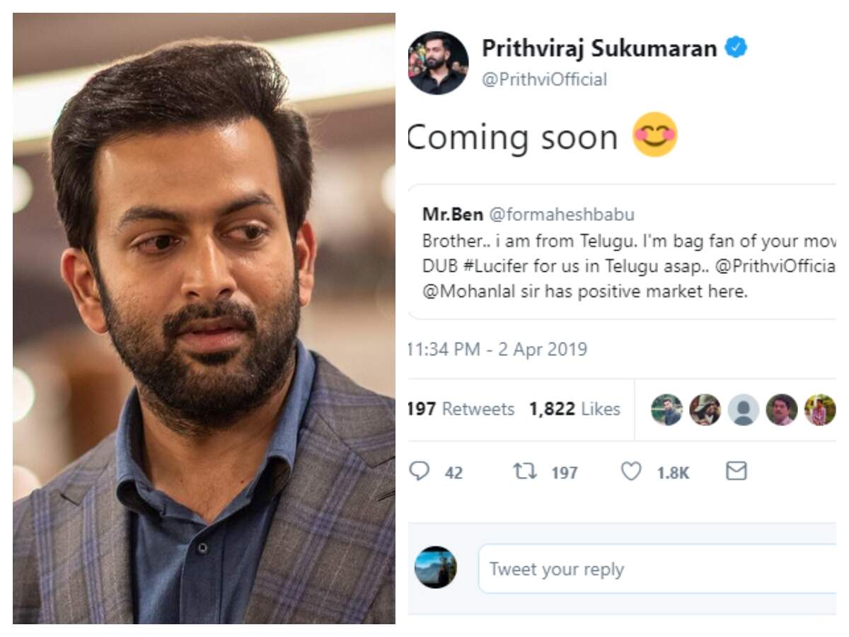Click the first liker avatar
This screenshot has width=849, height=637.
coord(666,409)
